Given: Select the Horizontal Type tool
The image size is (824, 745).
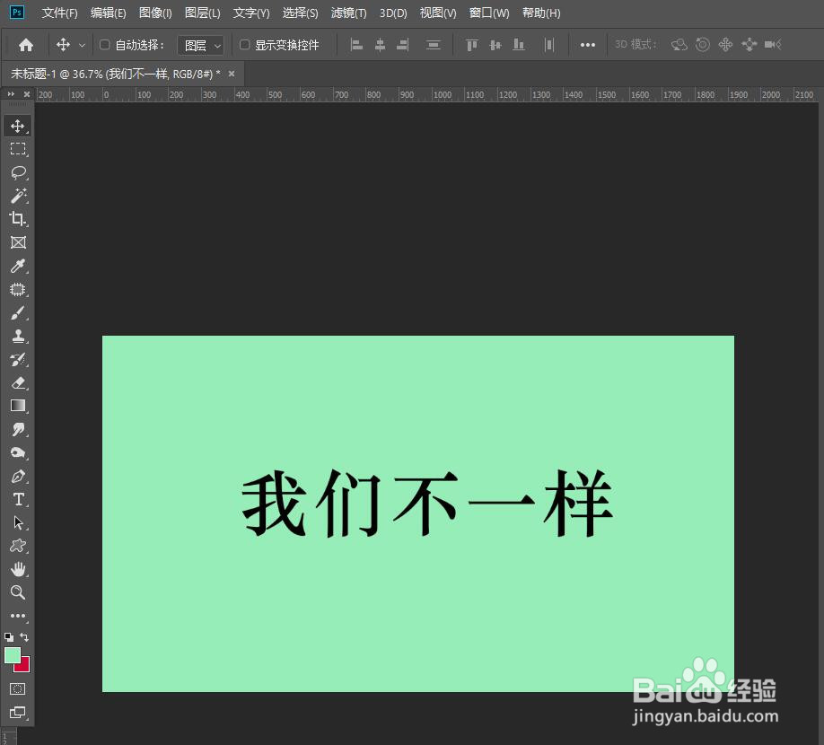Looking at the screenshot, I should (18, 499).
